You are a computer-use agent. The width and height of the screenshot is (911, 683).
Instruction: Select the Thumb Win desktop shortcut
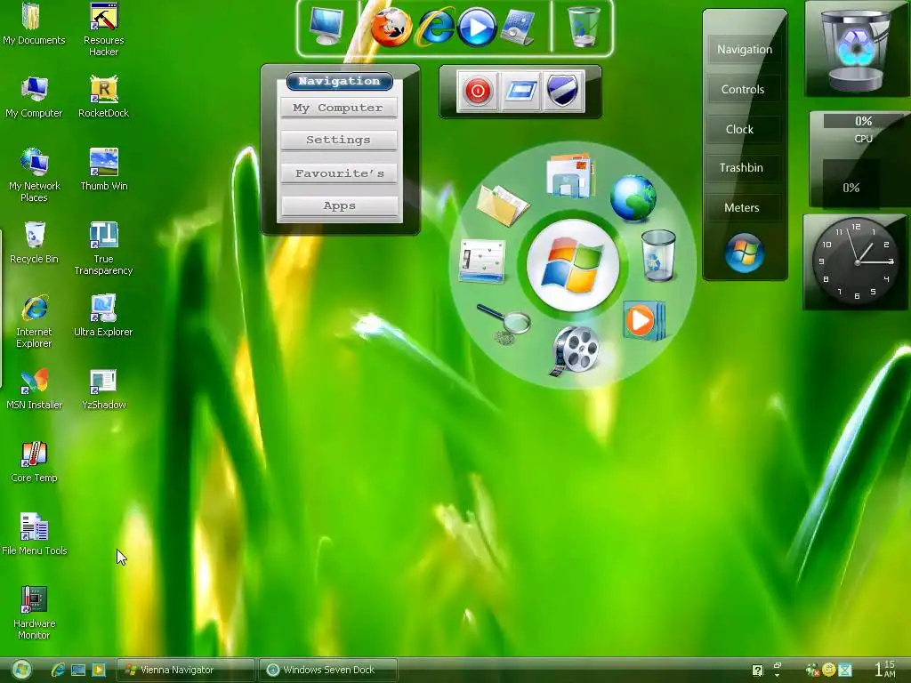coord(103,170)
